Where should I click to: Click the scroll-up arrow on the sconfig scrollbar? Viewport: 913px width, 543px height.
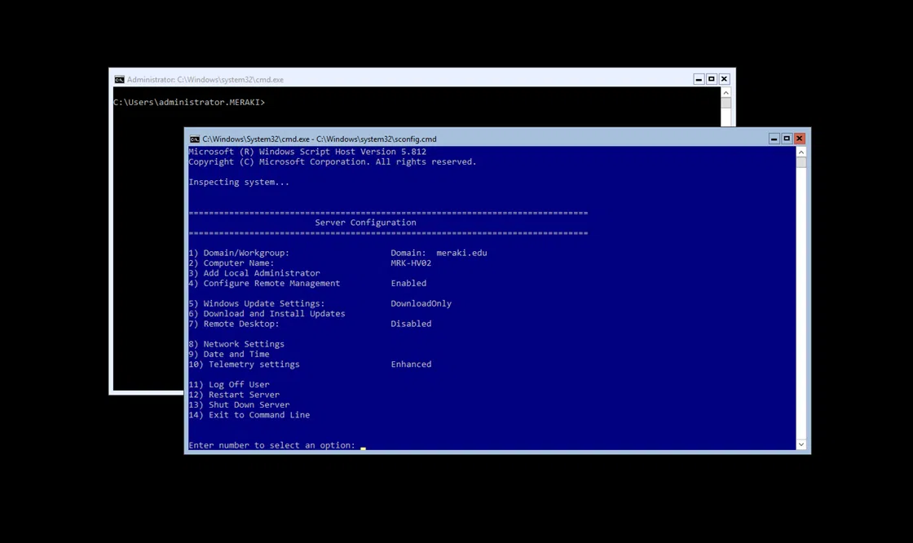pyautogui.click(x=801, y=150)
